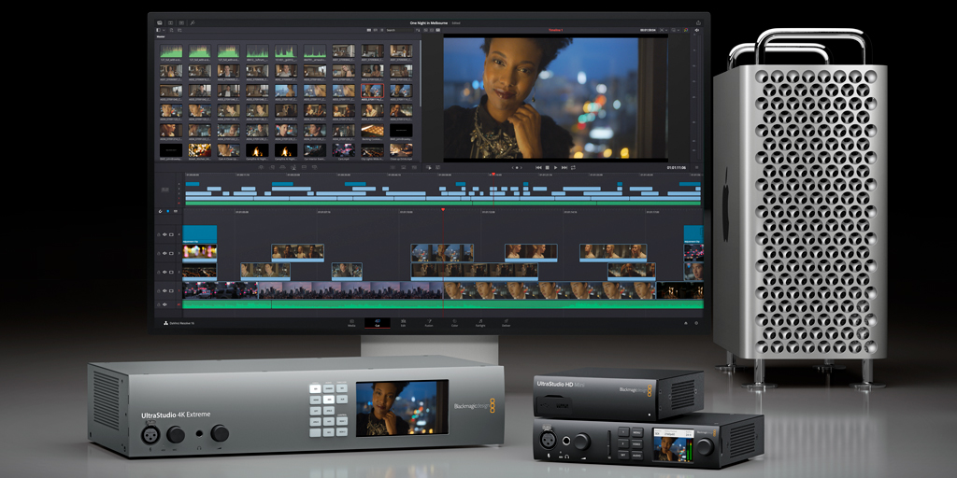Click the Stop button in viewer transport

point(547,167)
